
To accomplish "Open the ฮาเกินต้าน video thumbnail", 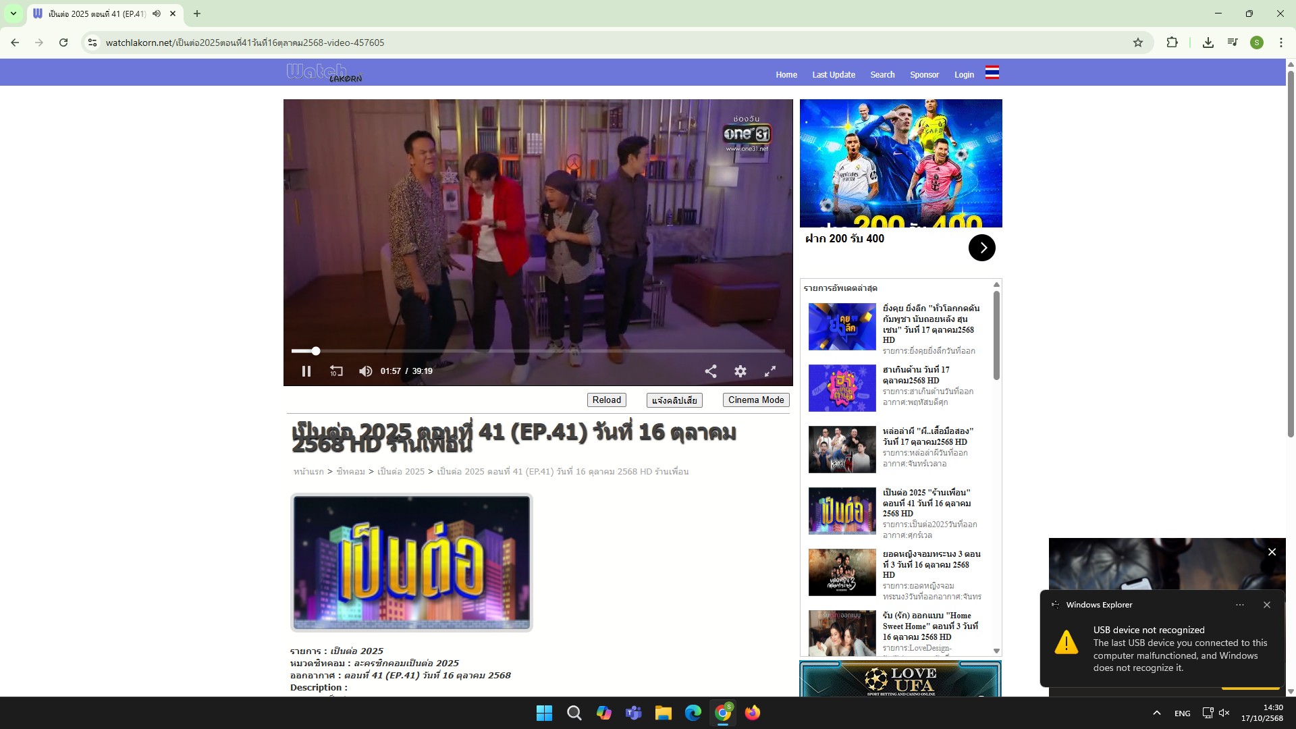I will coord(842,388).
